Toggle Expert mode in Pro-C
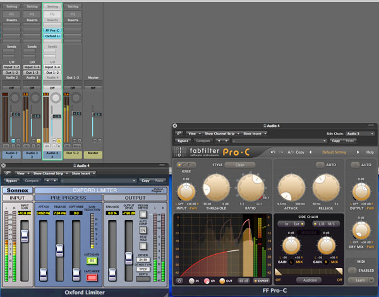Screen dimensions: 379x297 coord(261,281)
